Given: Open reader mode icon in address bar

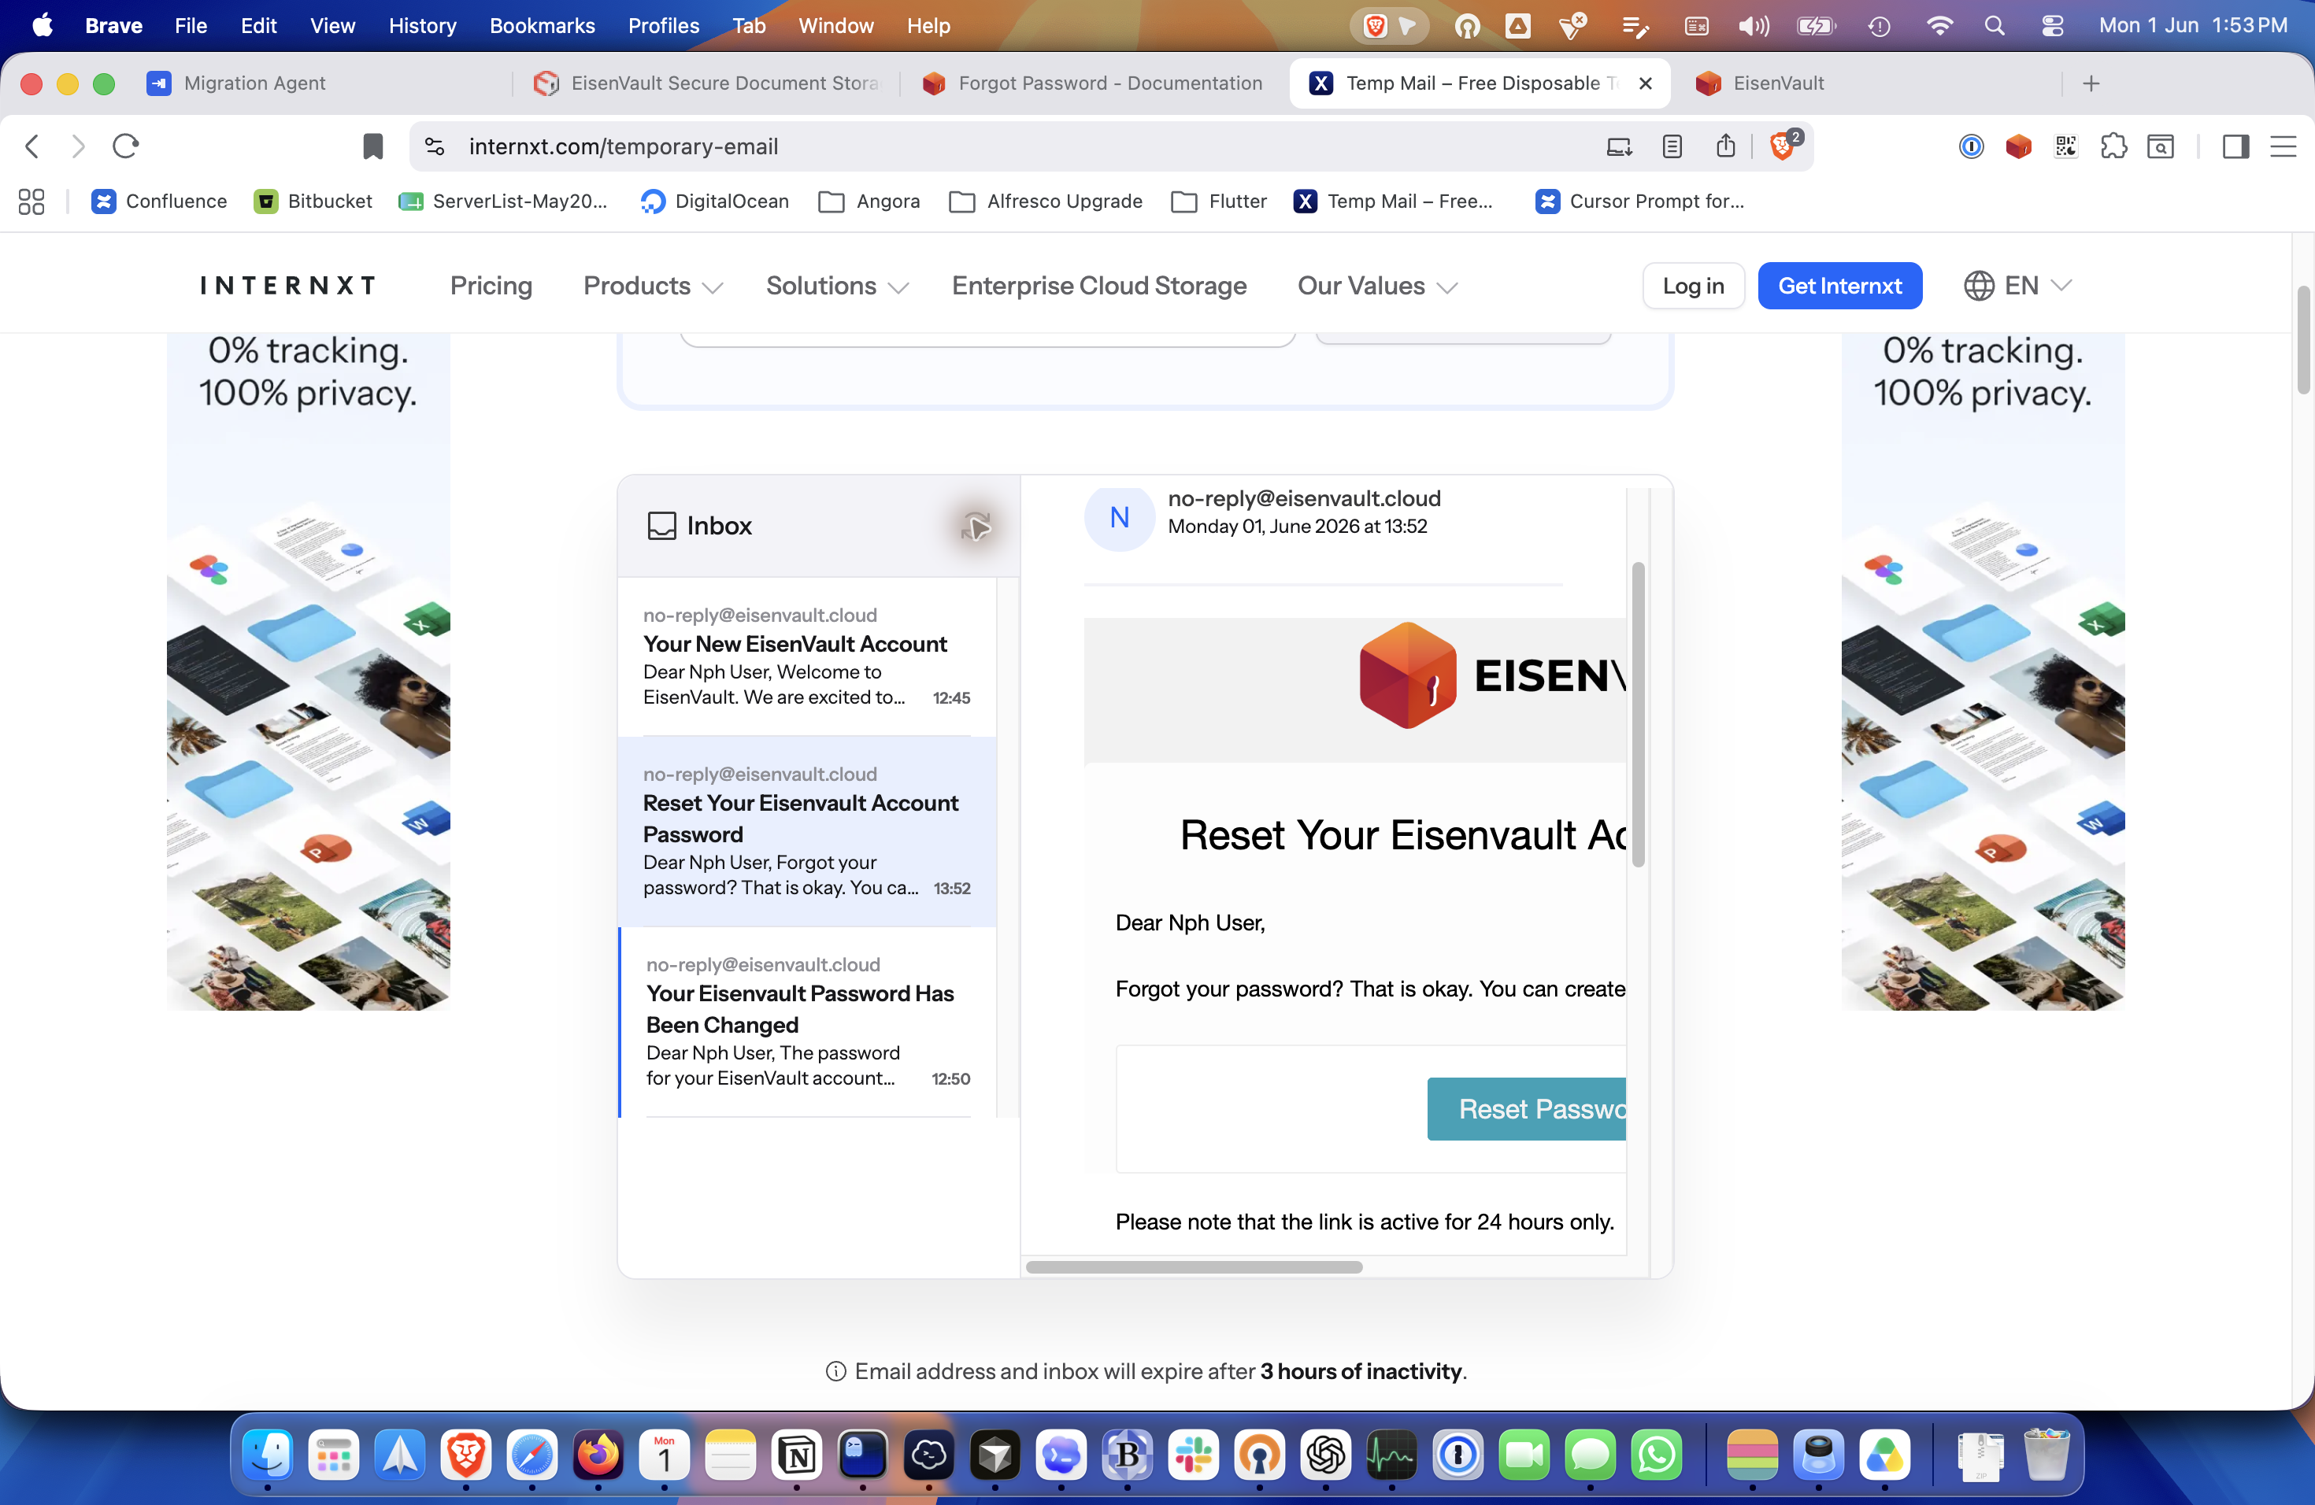Looking at the screenshot, I should (1672, 147).
